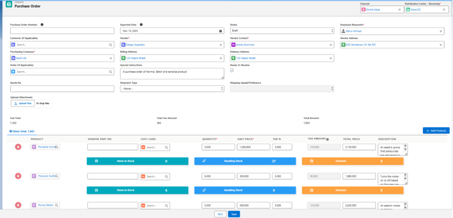The height and width of the screenshot is (218, 453).
Task: Click the Tax Amount info icon
Action: [x=327, y=139]
